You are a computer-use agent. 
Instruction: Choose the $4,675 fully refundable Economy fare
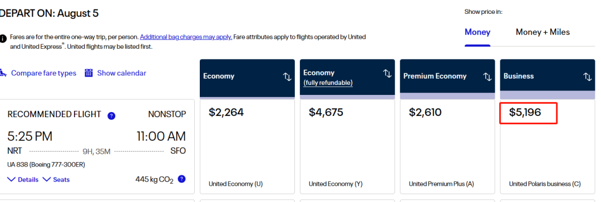(347, 147)
